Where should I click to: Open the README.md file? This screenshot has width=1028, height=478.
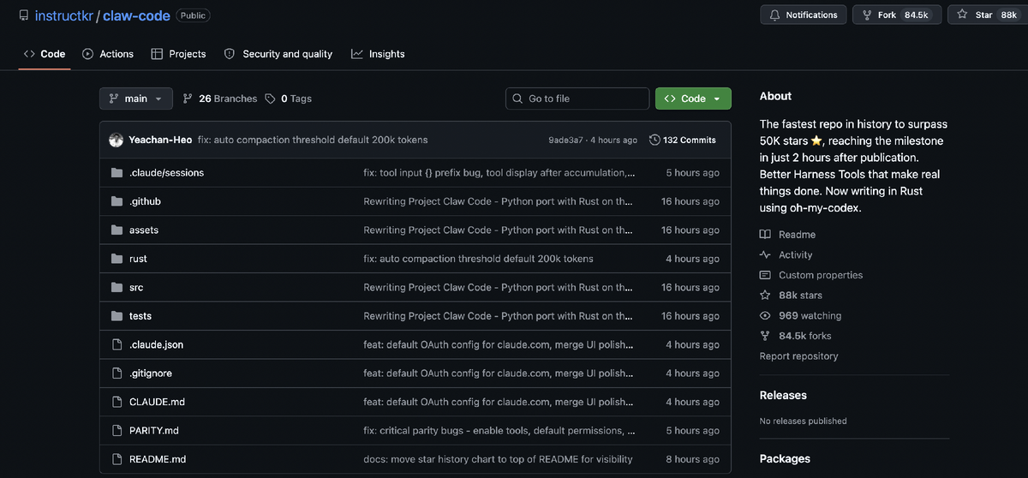[x=158, y=459]
